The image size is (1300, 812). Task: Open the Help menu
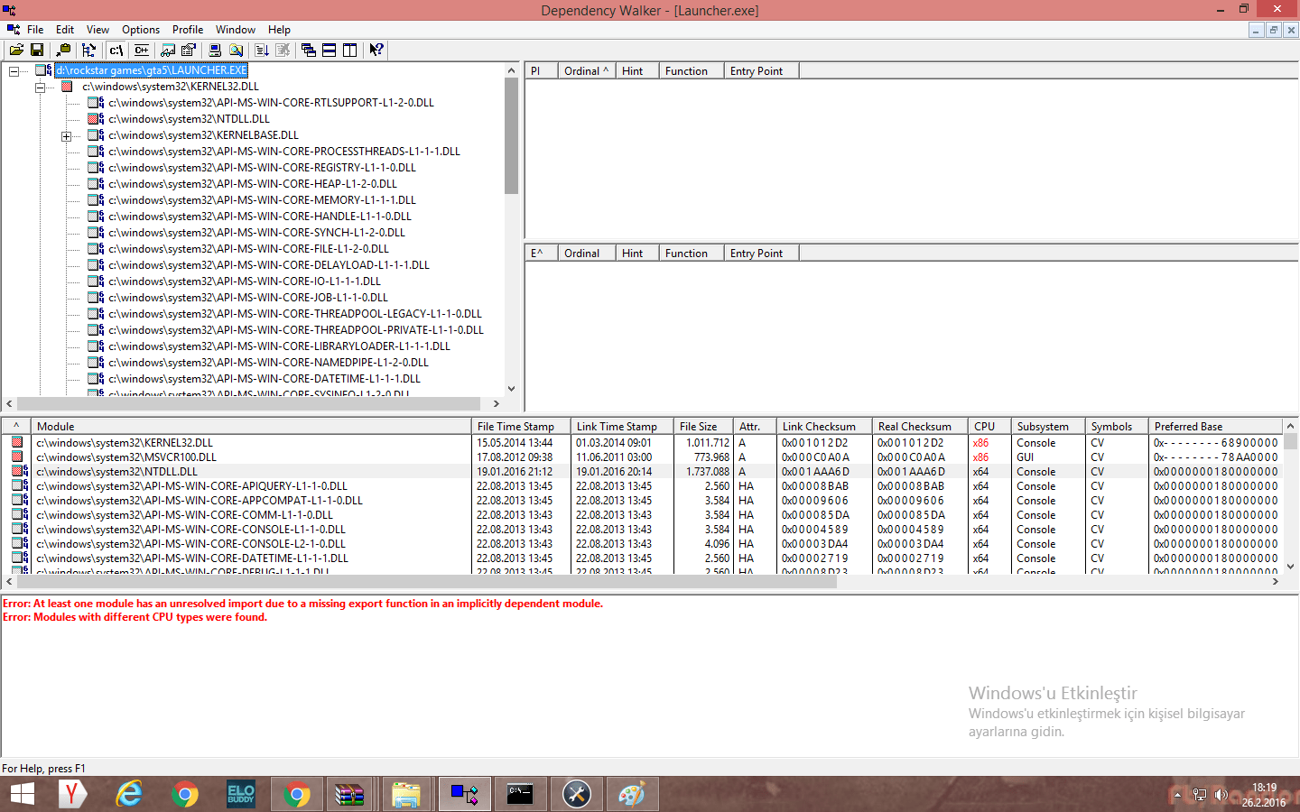[x=279, y=30]
